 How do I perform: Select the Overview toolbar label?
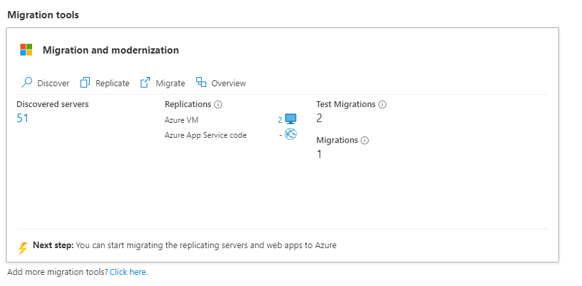pyautogui.click(x=228, y=84)
